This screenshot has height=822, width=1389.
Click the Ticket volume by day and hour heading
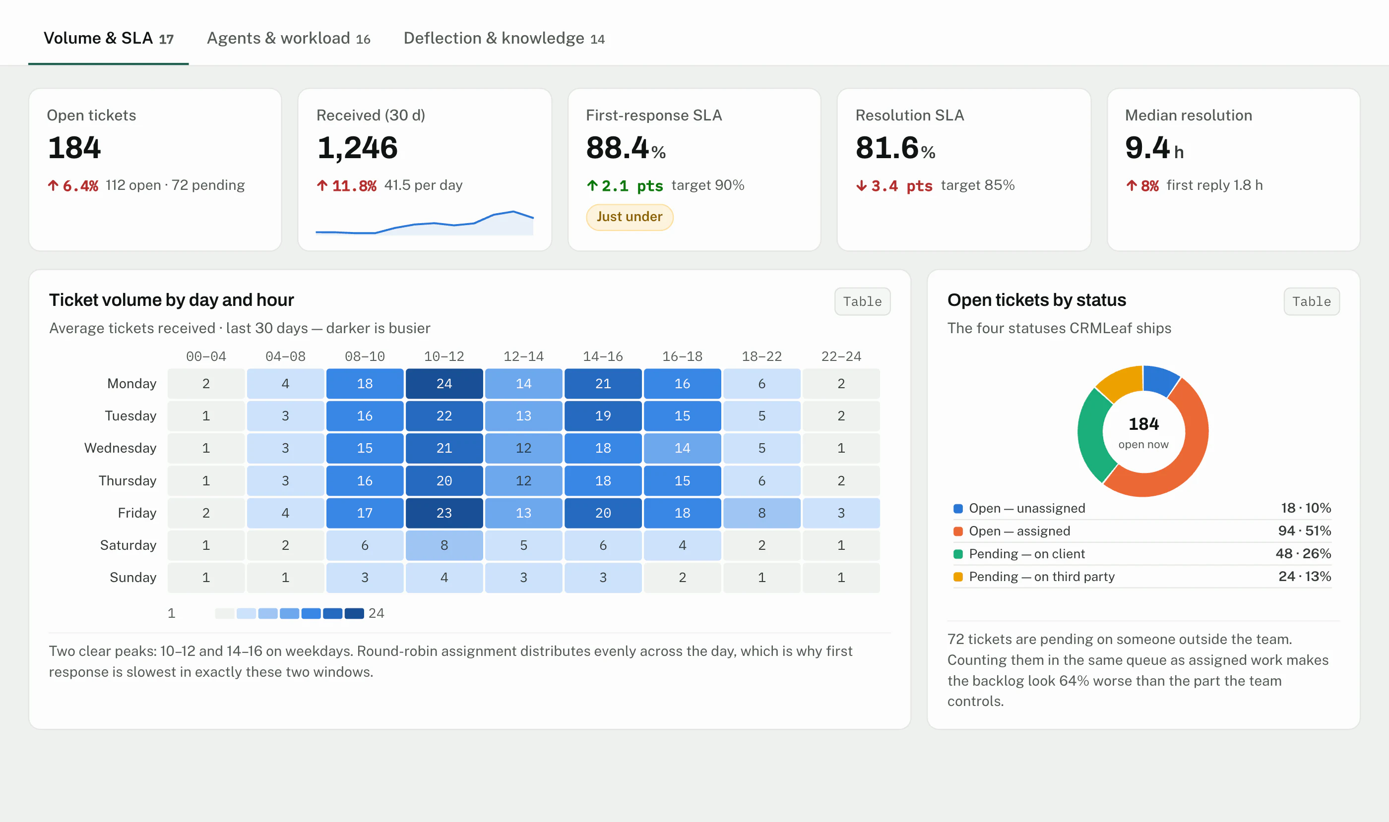coord(171,299)
